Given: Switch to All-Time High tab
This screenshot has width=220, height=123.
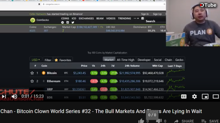Looking at the screenshot, I should tap(125, 60).
